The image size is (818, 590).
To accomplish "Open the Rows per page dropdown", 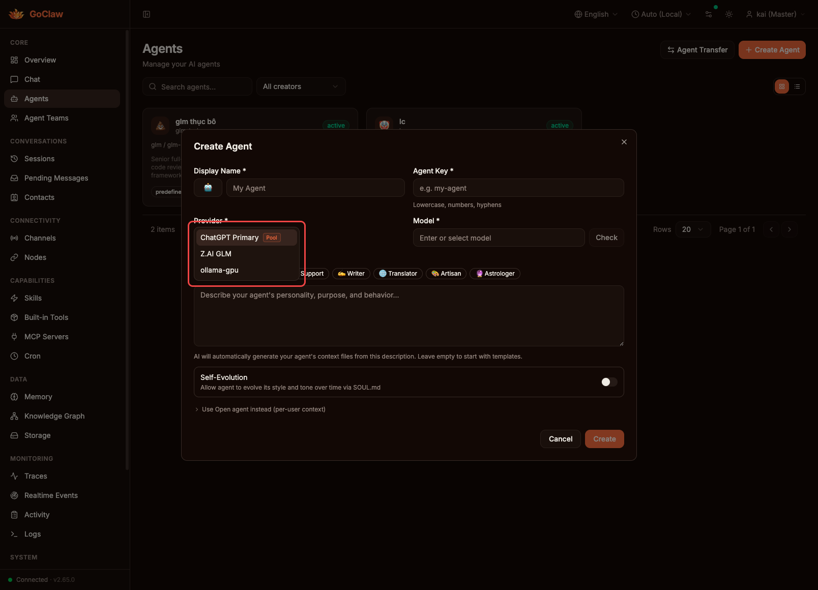I will (693, 229).
